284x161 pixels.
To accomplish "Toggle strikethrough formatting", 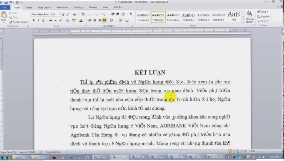I will click(51, 21).
